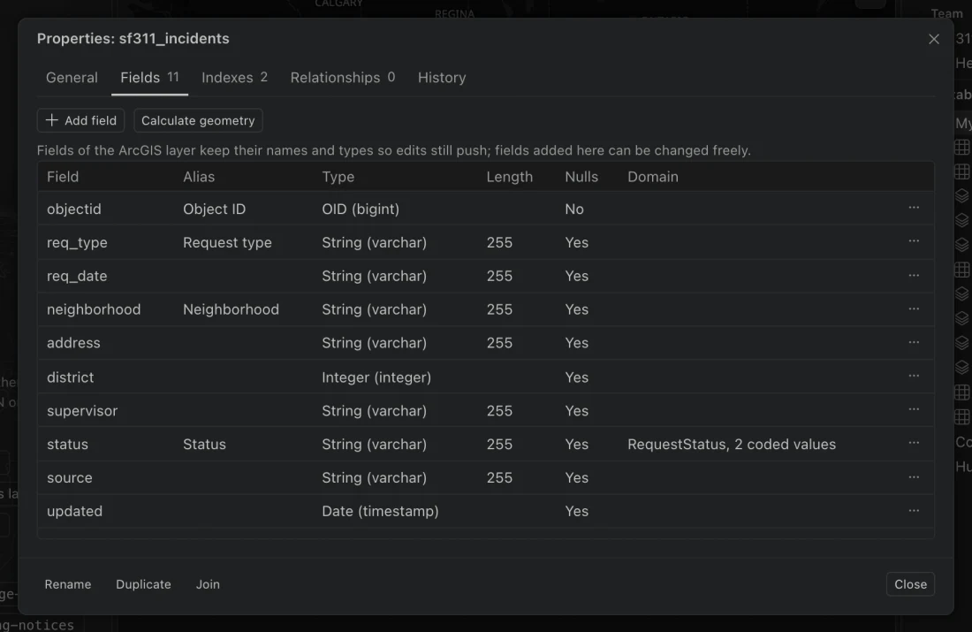
Task: Click Date (timestamp) type cell
Action: tap(380, 511)
